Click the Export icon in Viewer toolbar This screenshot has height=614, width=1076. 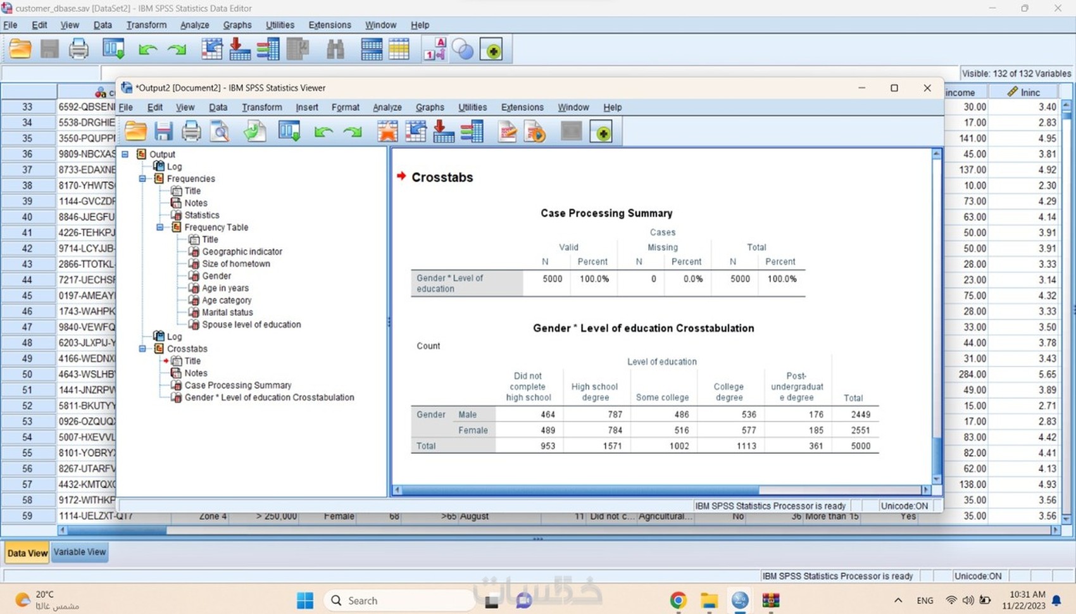[x=254, y=132]
